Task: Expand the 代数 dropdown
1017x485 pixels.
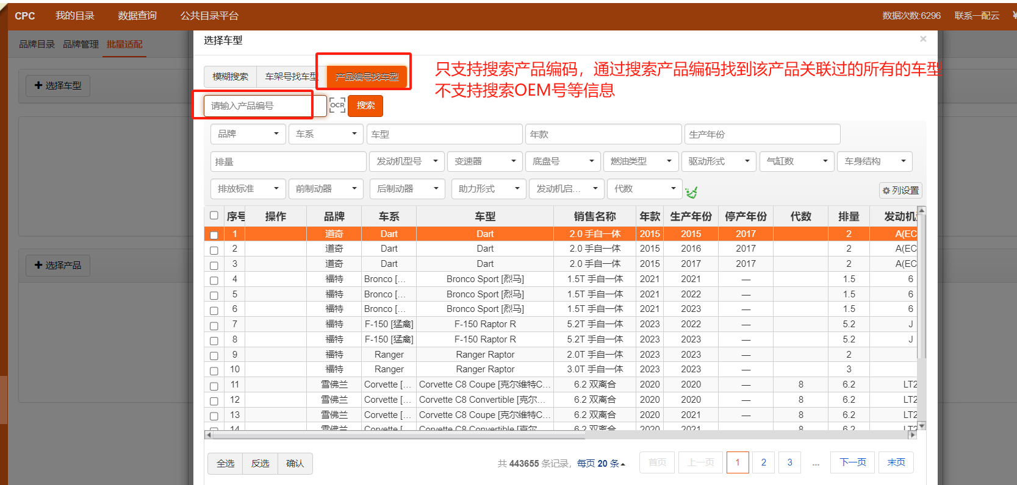Action: tap(644, 188)
